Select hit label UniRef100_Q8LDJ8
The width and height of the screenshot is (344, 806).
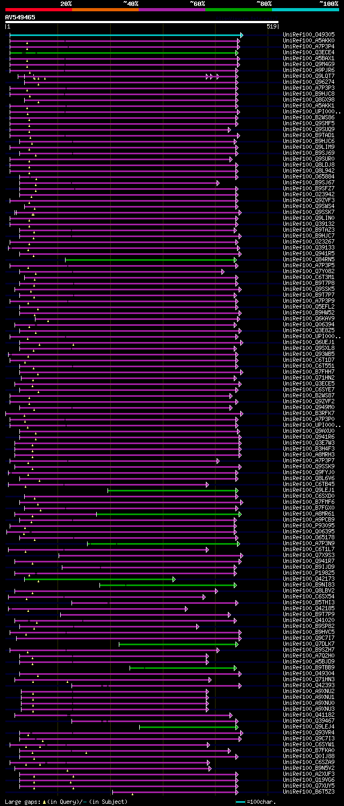point(308,165)
